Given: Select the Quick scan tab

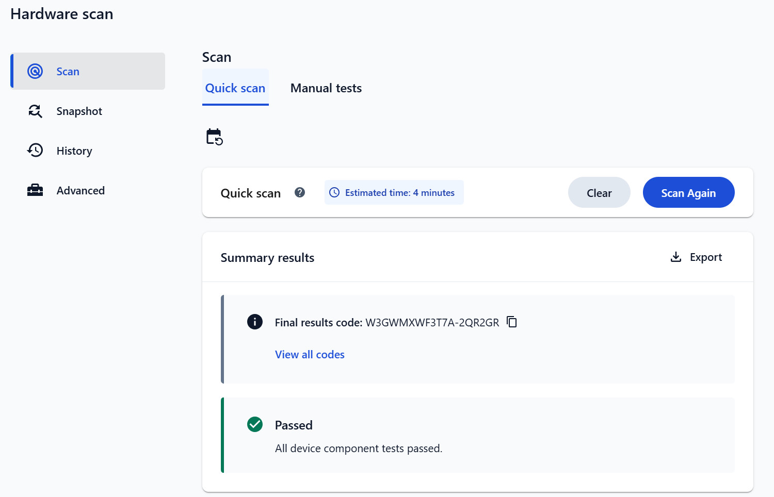Looking at the screenshot, I should 235,88.
